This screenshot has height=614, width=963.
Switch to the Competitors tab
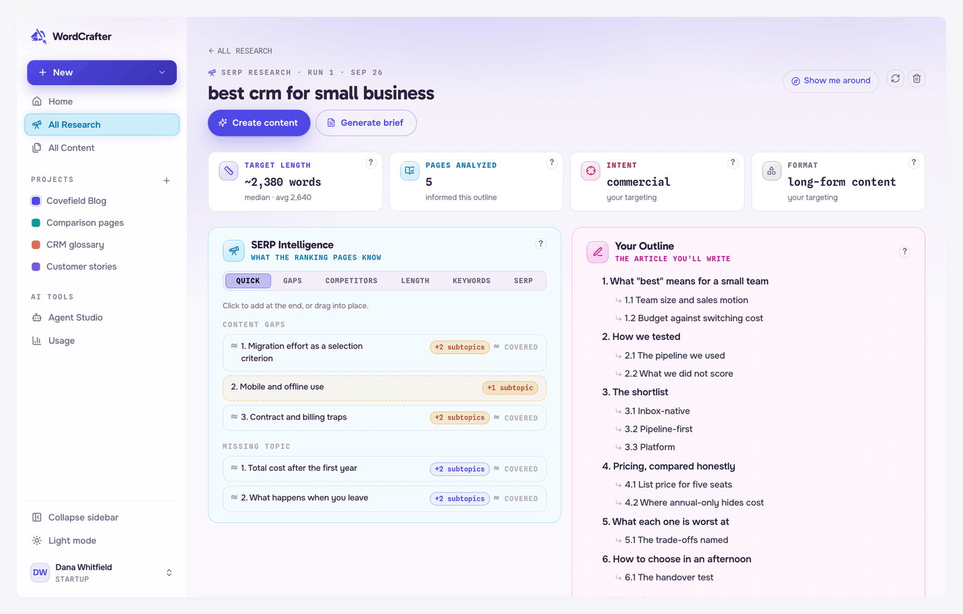pos(351,281)
